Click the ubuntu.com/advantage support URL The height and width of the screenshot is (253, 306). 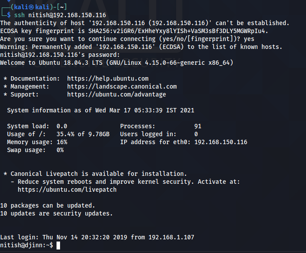coord(117,94)
